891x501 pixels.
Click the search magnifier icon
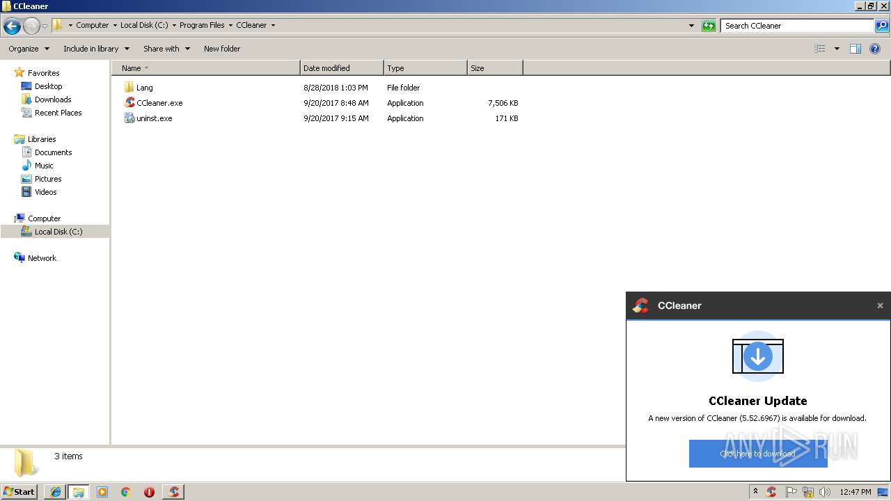pyautogui.click(x=882, y=26)
